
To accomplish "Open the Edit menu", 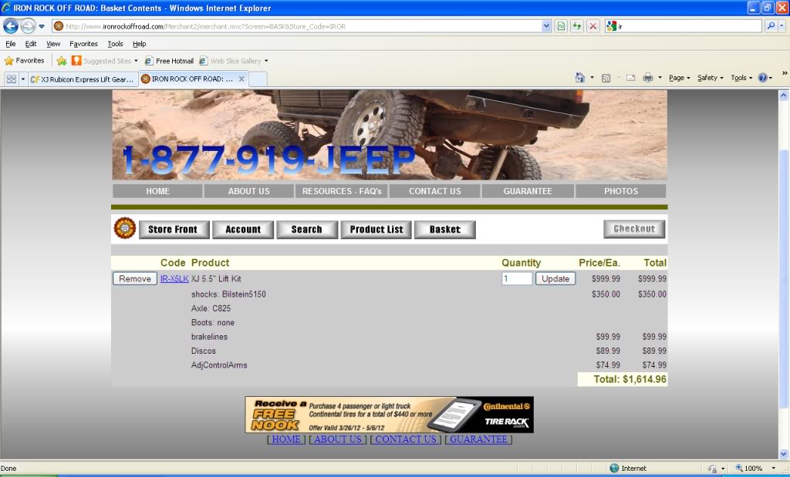I will tap(31, 44).
